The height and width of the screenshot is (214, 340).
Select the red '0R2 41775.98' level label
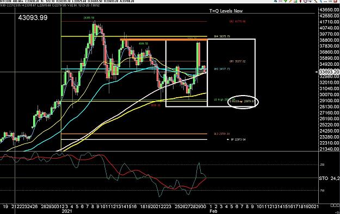click(237, 21)
